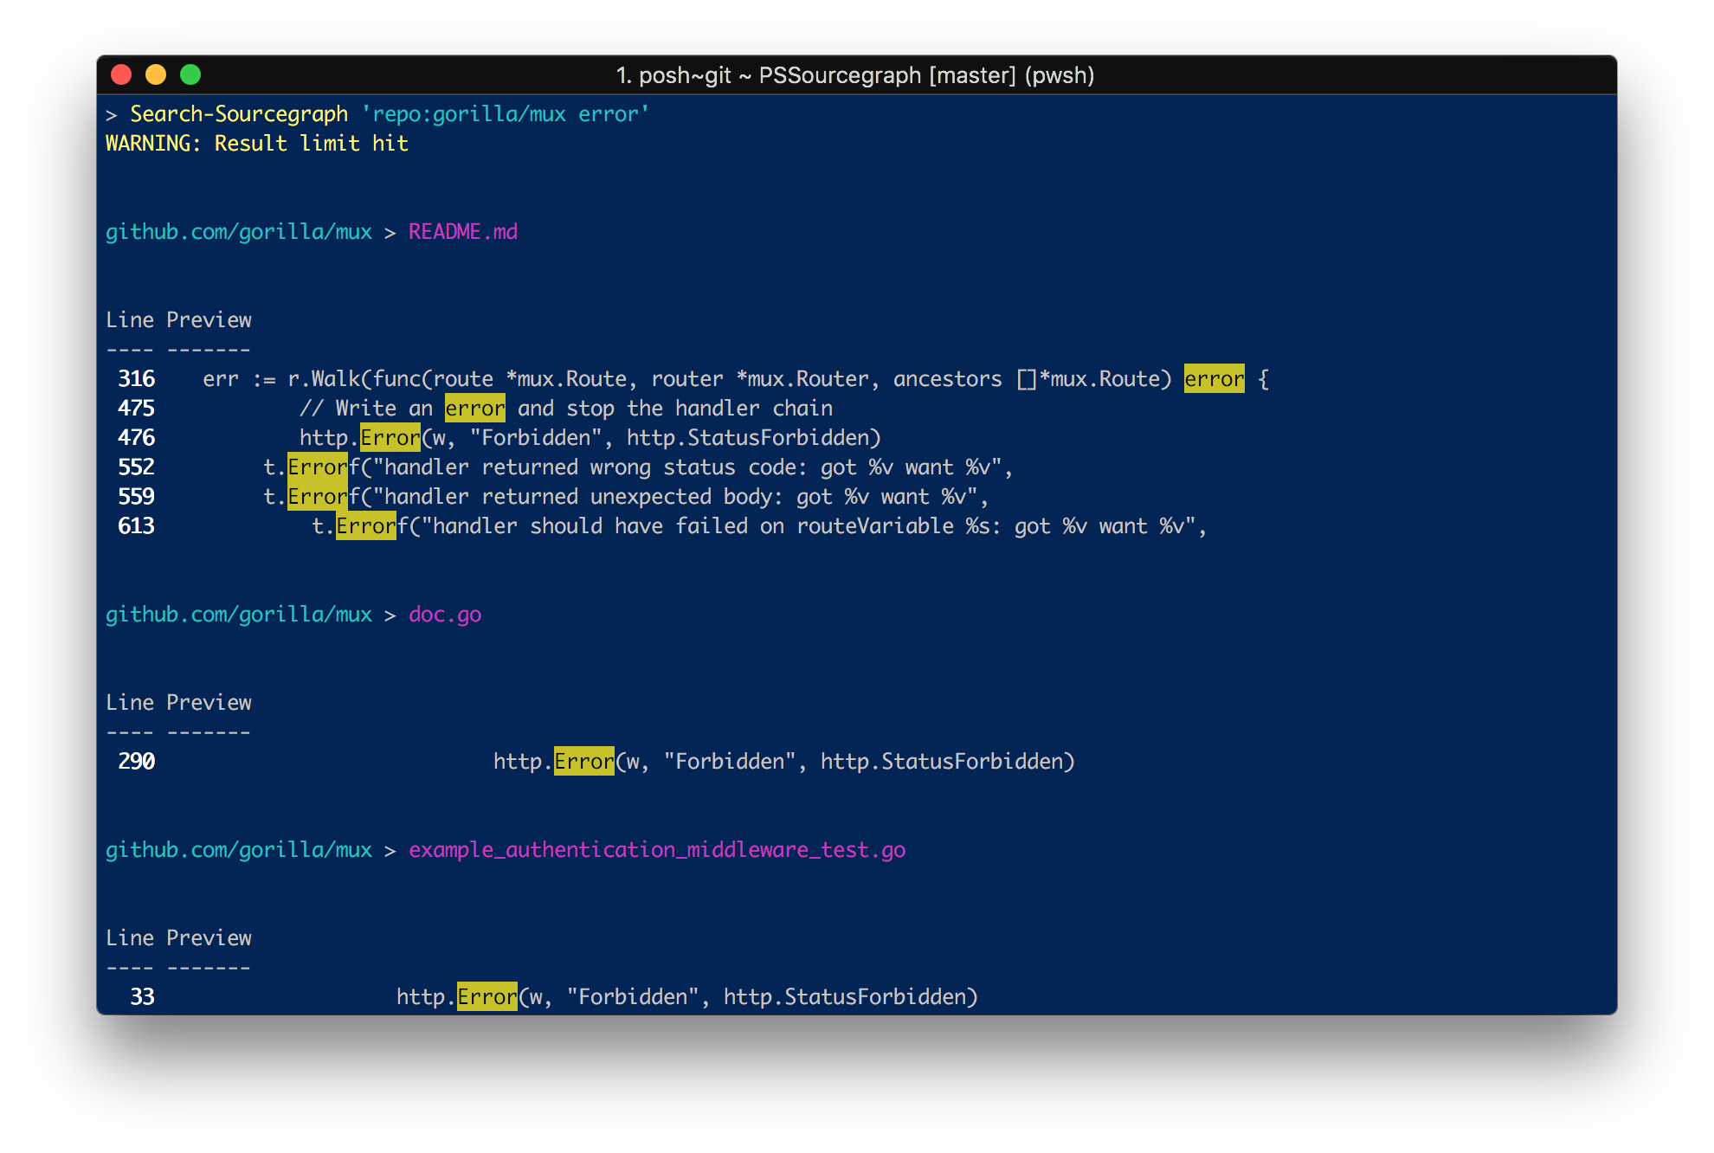The width and height of the screenshot is (1714, 1153).
Task: Click line number 316 in README results
Action: point(136,379)
